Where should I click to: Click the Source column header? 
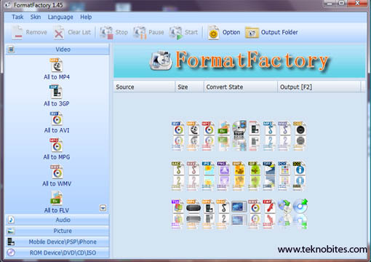144,87
